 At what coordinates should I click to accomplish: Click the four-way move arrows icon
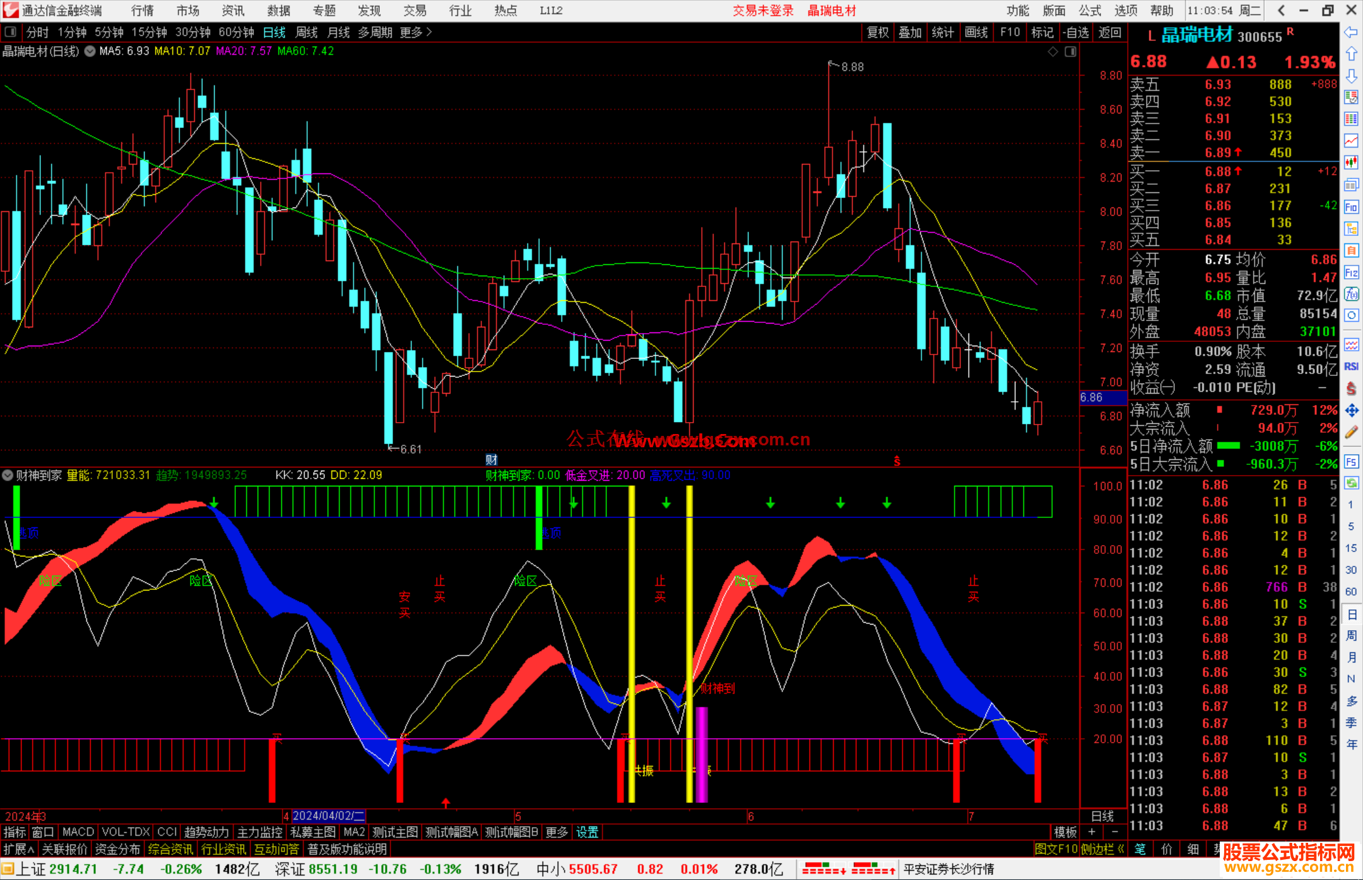[x=1351, y=411]
